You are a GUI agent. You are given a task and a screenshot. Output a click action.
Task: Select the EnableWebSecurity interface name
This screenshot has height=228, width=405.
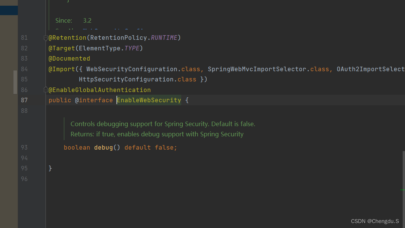149,100
